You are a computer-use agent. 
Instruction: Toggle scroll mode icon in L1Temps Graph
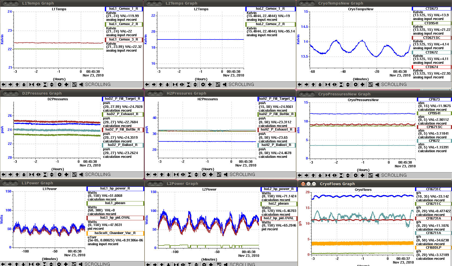coord(81,85)
